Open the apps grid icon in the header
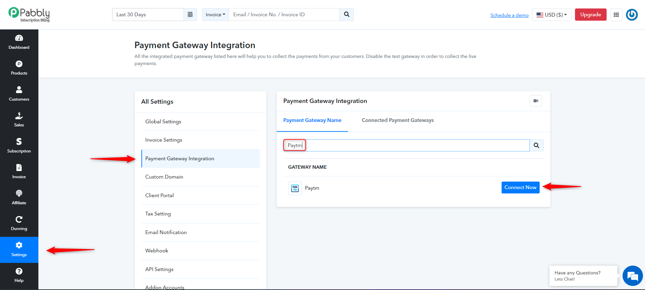This screenshot has width=645, height=290. pos(616,15)
